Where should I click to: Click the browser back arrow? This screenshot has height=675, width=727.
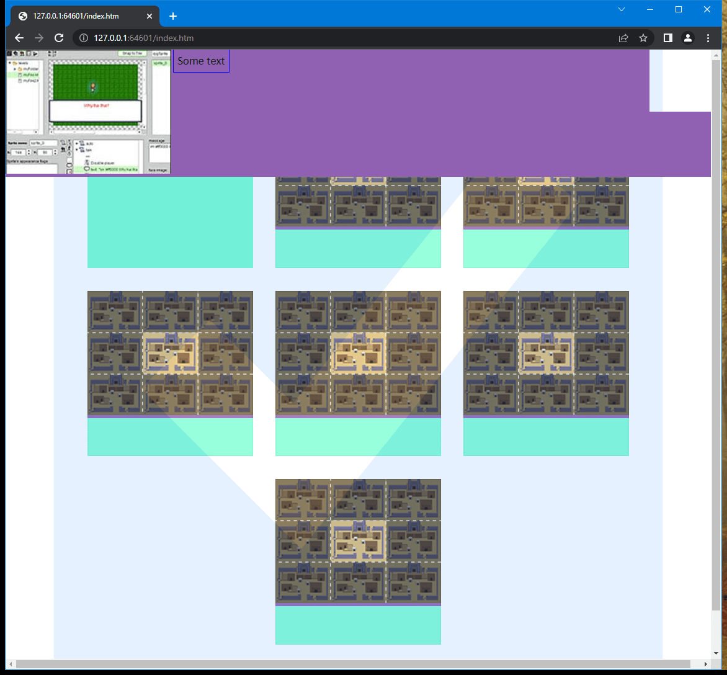point(19,38)
